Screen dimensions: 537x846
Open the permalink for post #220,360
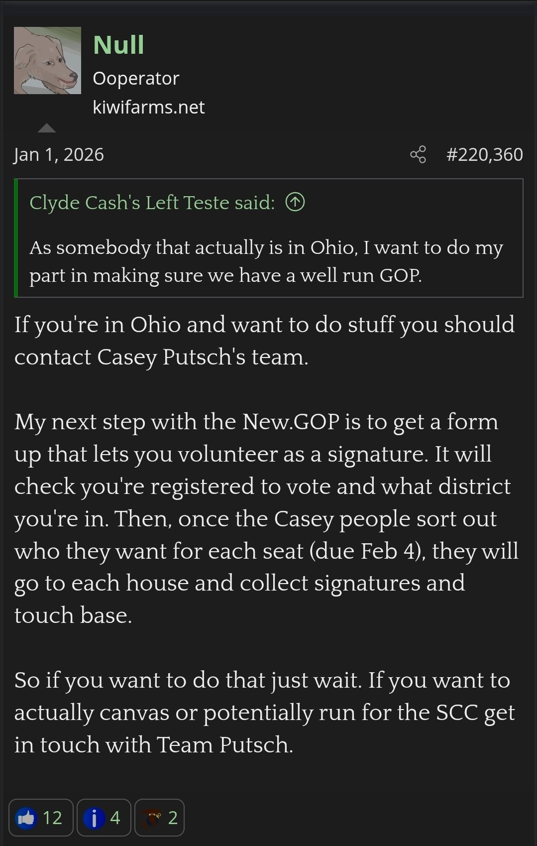(485, 154)
